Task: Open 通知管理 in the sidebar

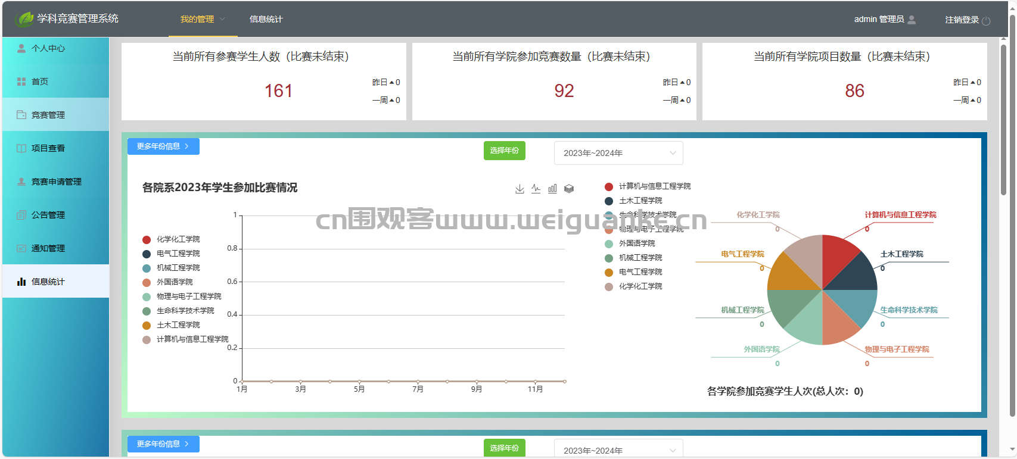Action: [55, 248]
